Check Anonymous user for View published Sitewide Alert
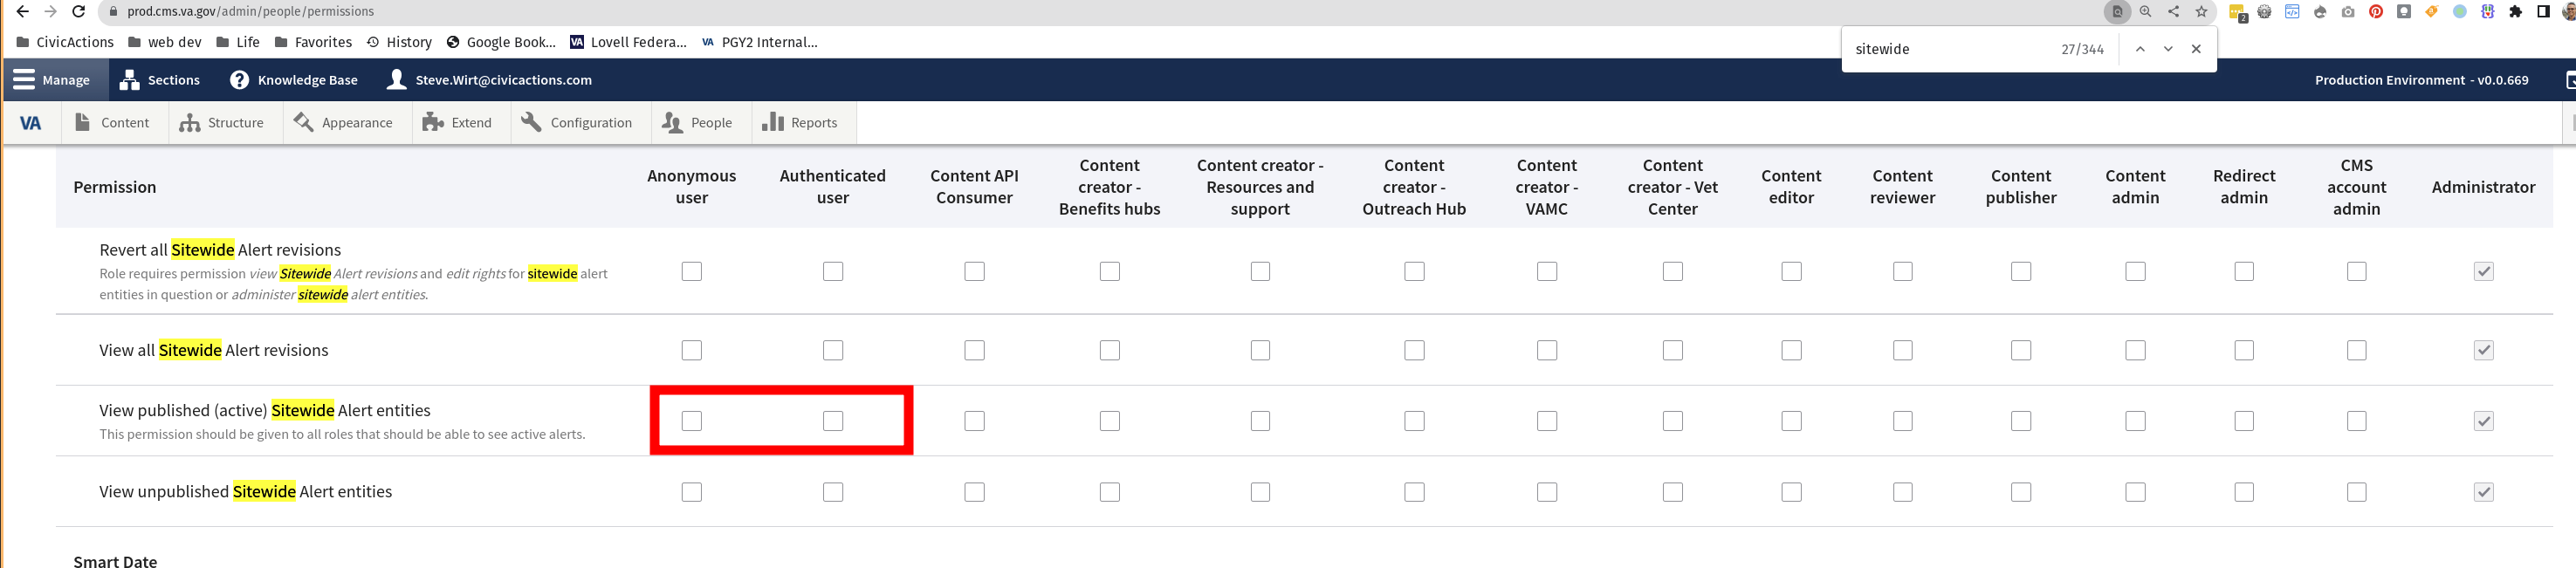Viewport: 2576px width, 568px height. (x=691, y=421)
